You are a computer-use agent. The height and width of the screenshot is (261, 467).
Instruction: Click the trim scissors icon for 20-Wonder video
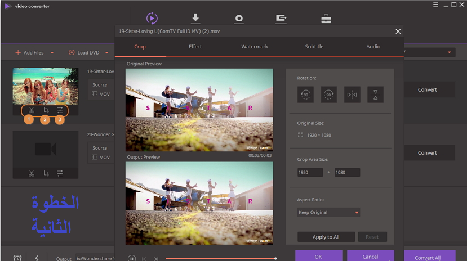tap(32, 173)
